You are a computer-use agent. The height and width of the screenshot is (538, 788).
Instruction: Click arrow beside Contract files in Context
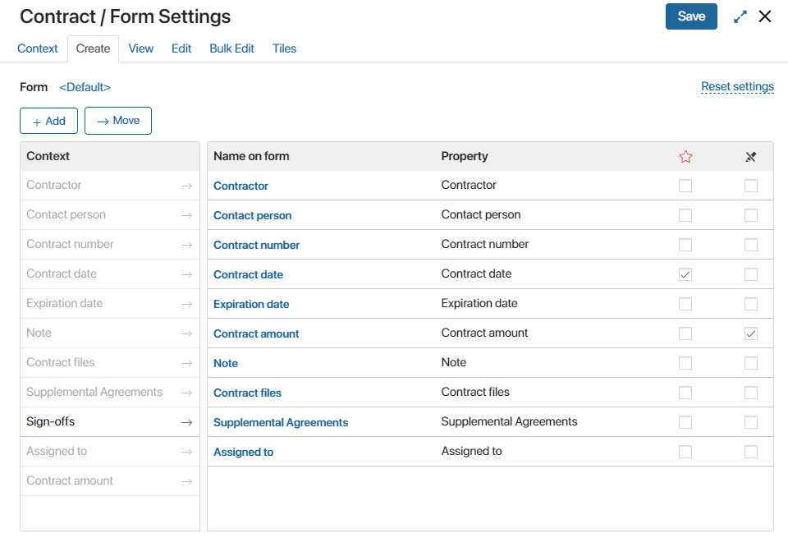(186, 363)
